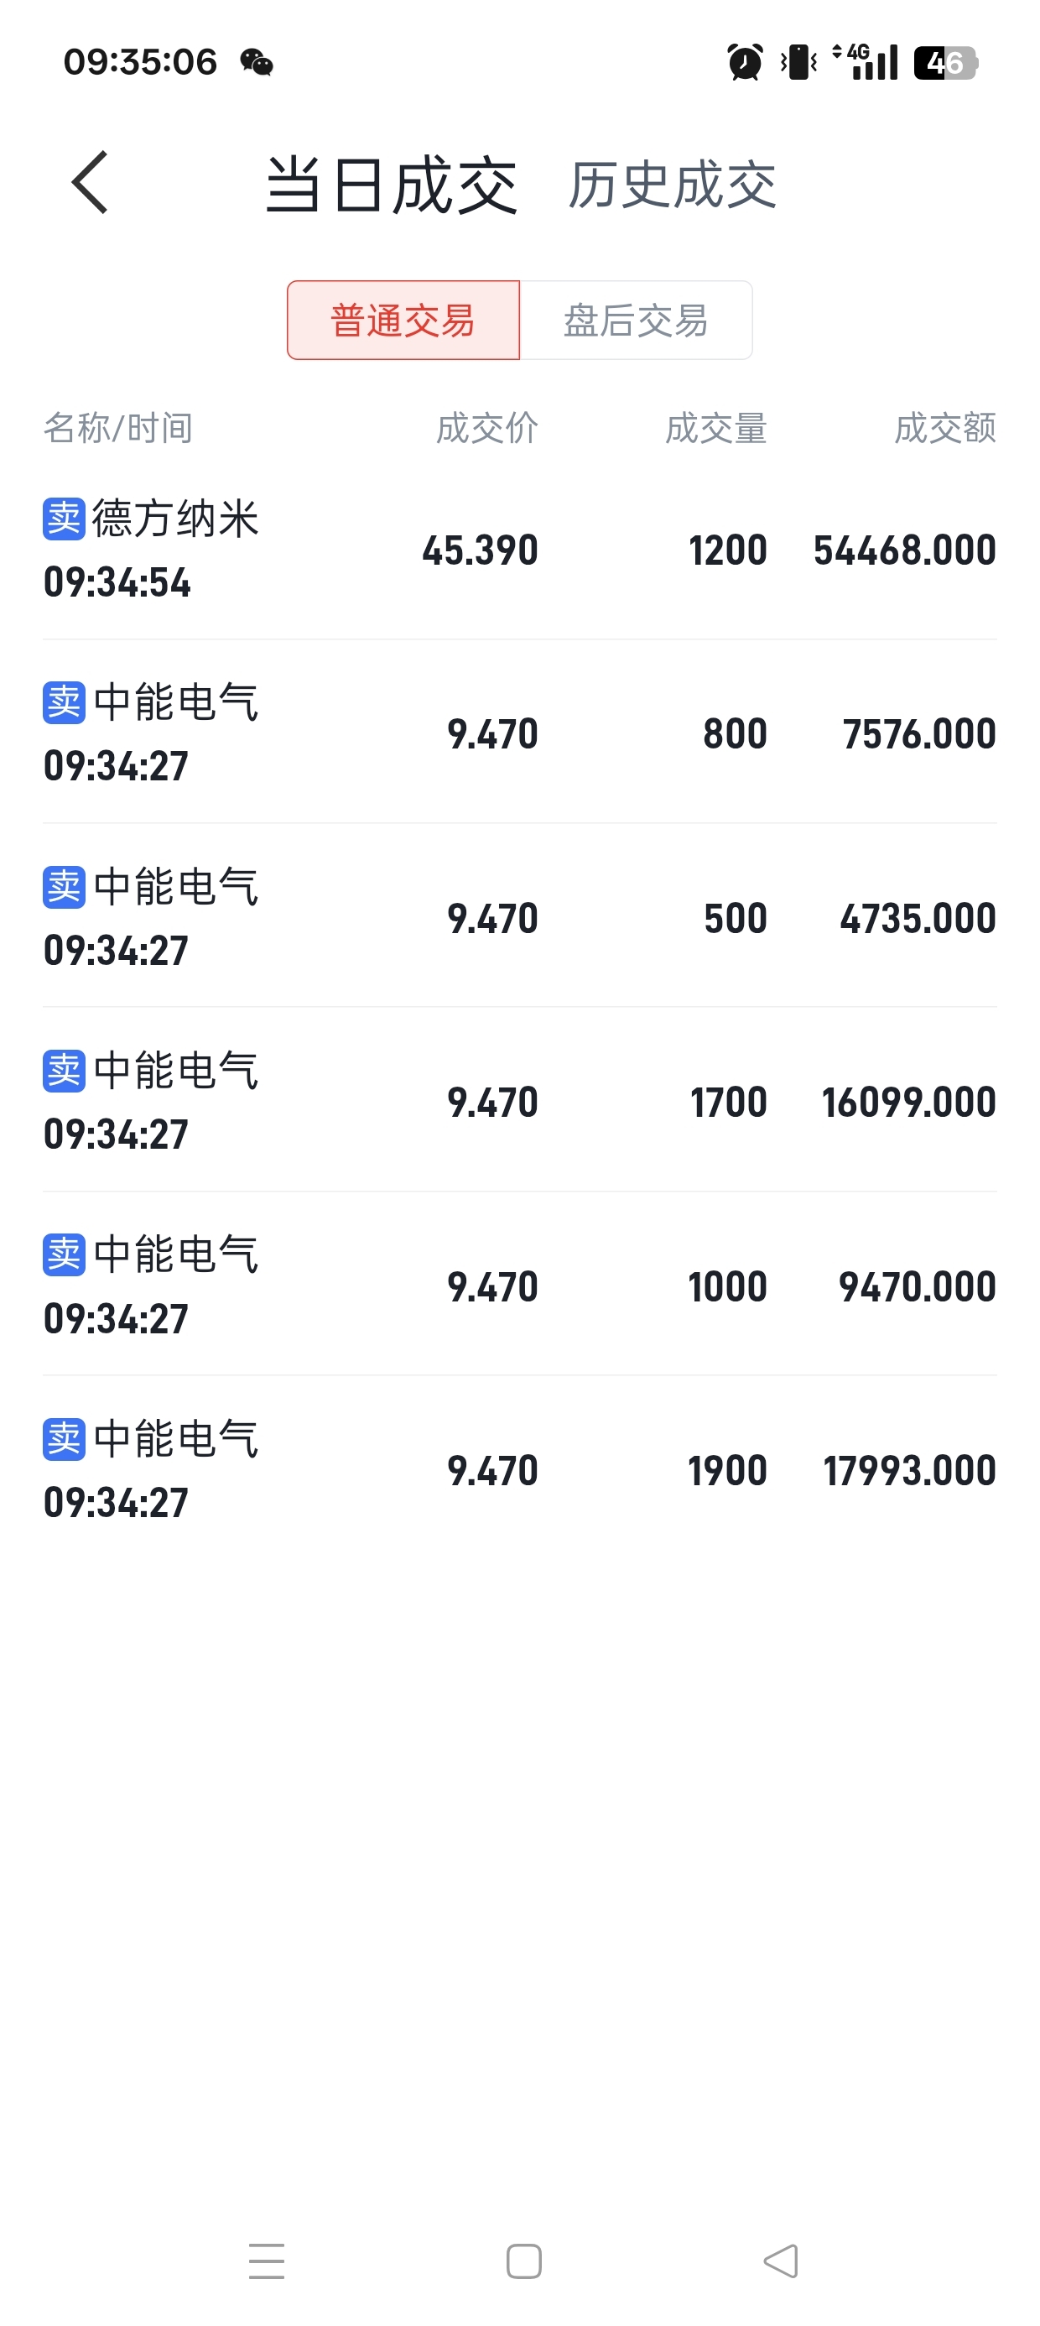Viewport: 1040px width, 2326px height.
Task: Tap the alarm clock status icon
Action: coord(745,62)
